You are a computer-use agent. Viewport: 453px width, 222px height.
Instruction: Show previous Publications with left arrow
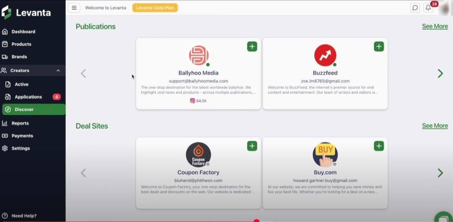83,73
